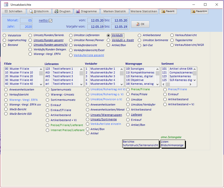Screen dimensions: 224x188
Task: Choose the Sortimentsumsatz option
Action: 47,100
